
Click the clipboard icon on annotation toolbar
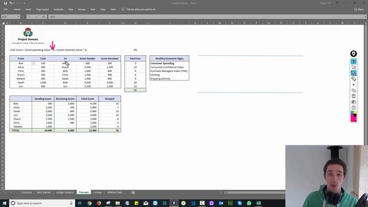click(354, 108)
